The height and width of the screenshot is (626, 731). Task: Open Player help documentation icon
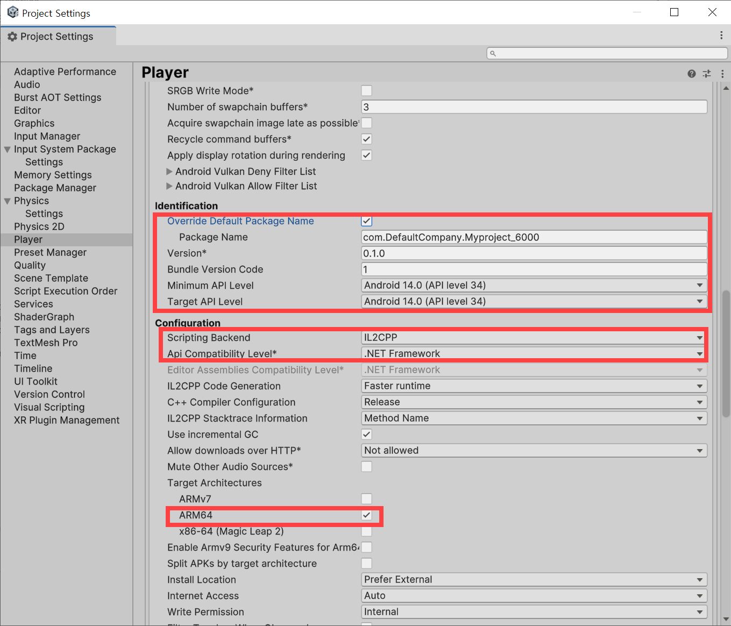click(692, 74)
